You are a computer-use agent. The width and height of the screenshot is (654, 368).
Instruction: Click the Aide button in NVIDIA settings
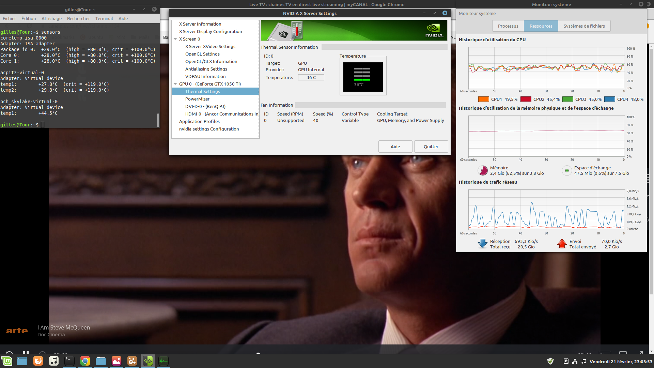point(395,147)
